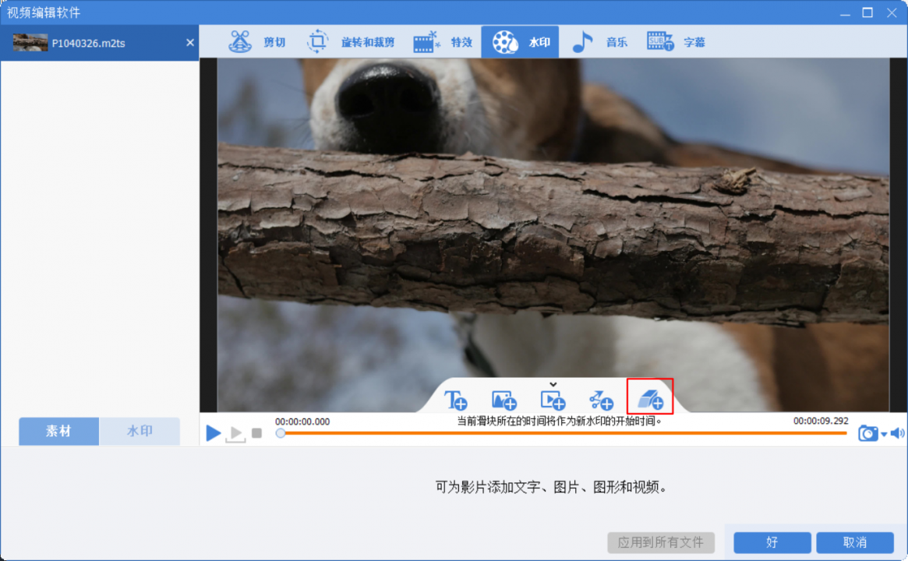Add a text watermark with T+ icon
908x561 pixels.
point(455,400)
